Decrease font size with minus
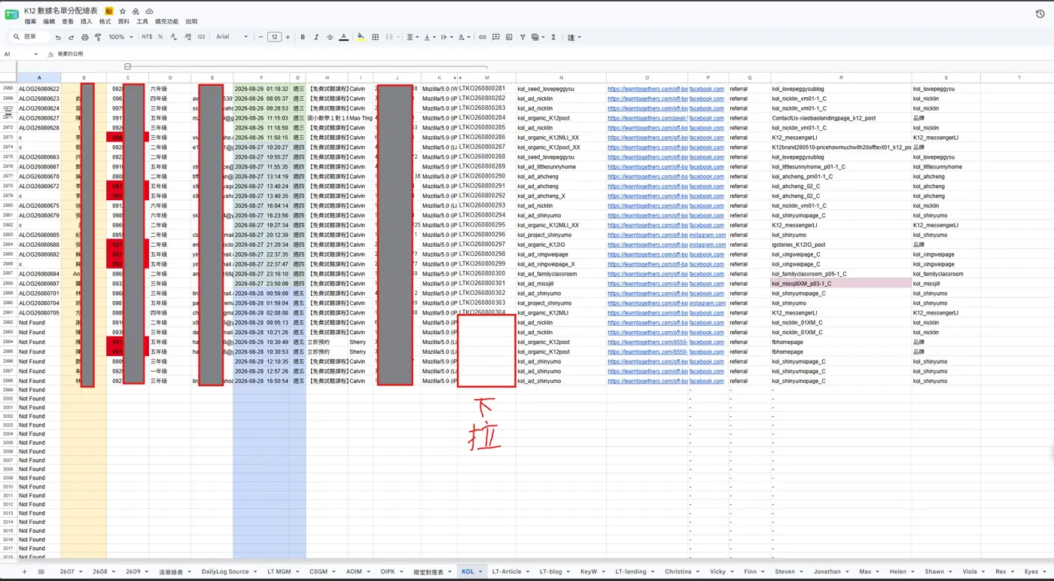Image resolution: width=1054 pixels, height=581 pixels. click(x=260, y=37)
